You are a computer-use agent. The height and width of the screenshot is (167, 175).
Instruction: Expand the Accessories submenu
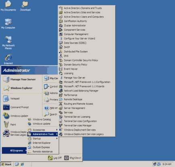tap(43, 130)
